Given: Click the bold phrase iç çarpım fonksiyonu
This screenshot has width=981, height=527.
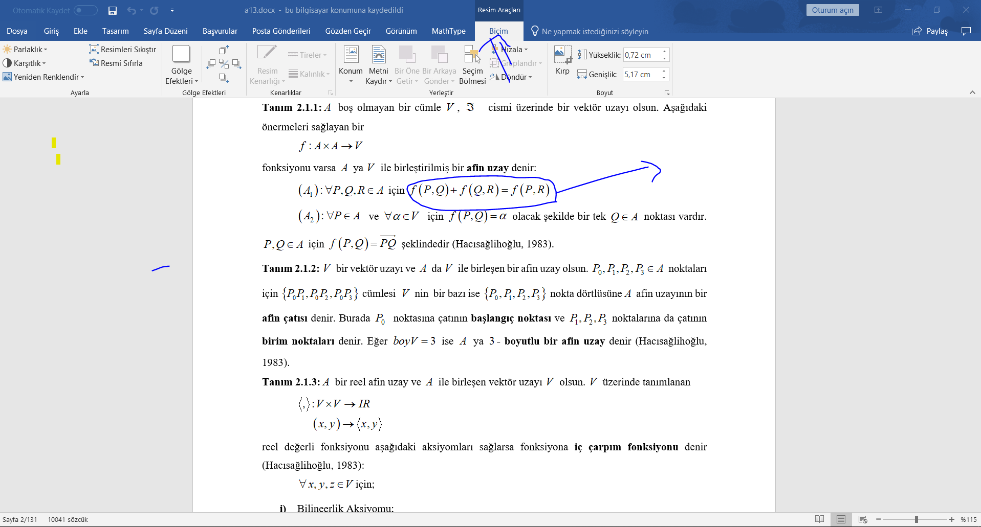Looking at the screenshot, I should pyautogui.click(x=626, y=447).
